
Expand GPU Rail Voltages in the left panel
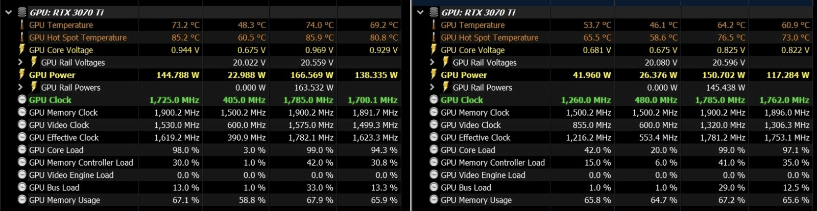(x=20, y=62)
